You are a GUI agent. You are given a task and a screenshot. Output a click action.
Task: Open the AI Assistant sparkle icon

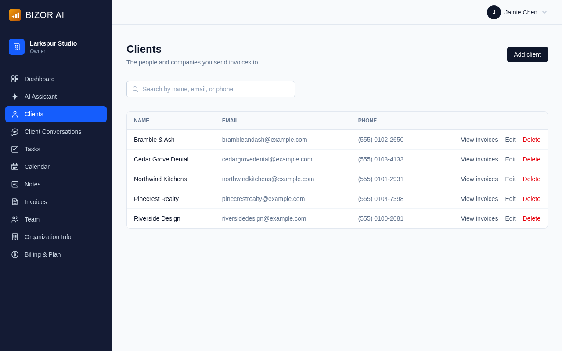[x=15, y=97]
